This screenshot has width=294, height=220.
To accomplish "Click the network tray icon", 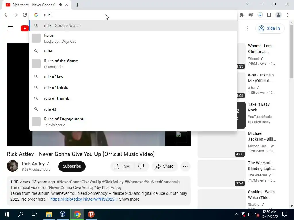I will pos(250,214).
